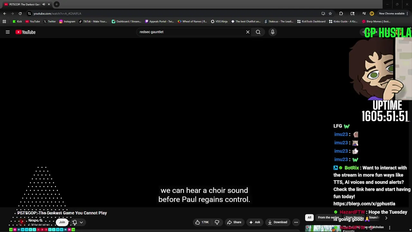The width and height of the screenshot is (412, 232).
Task: Toggle notification bell for Nexpo
Action: (75, 222)
